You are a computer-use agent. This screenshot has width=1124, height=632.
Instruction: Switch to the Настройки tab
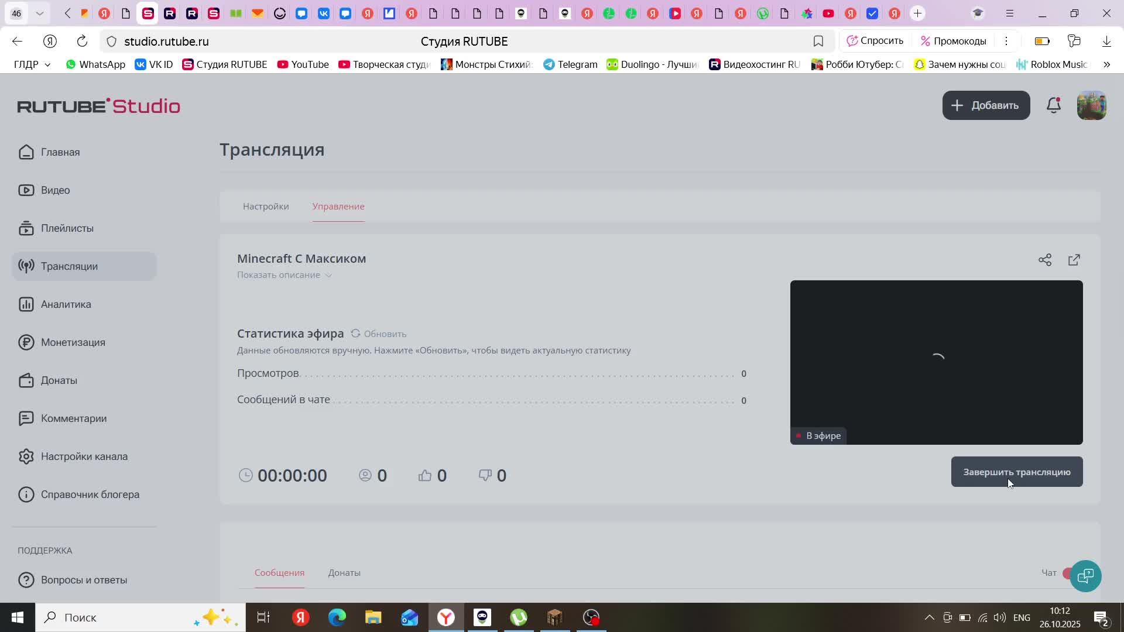tap(266, 207)
